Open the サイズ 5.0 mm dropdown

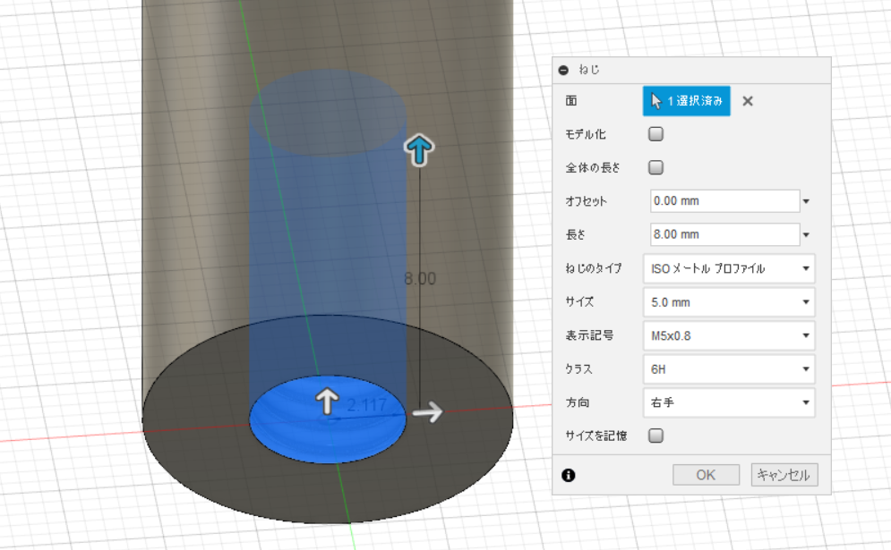pos(729,302)
